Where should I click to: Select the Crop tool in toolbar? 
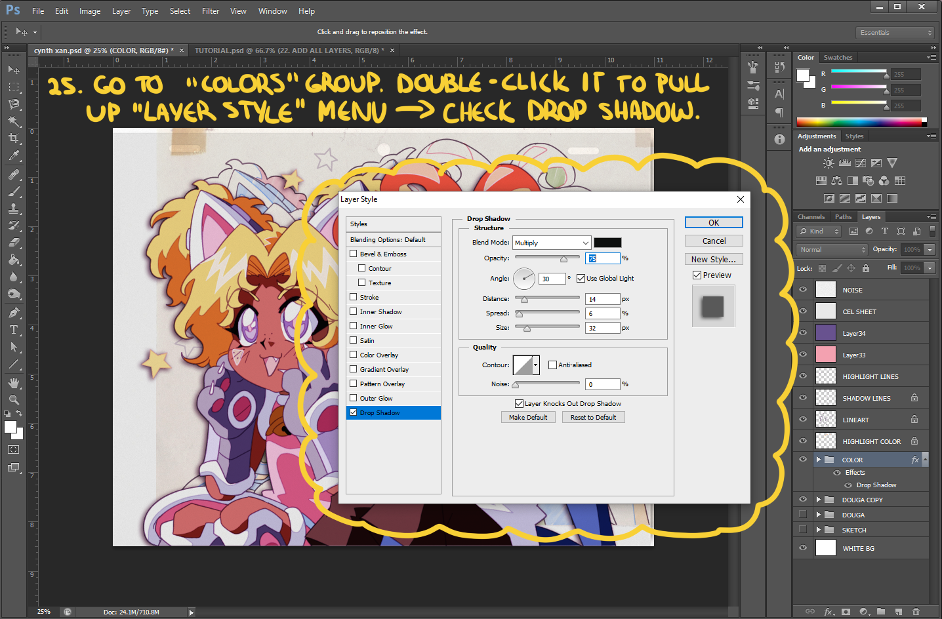(x=13, y=138)
